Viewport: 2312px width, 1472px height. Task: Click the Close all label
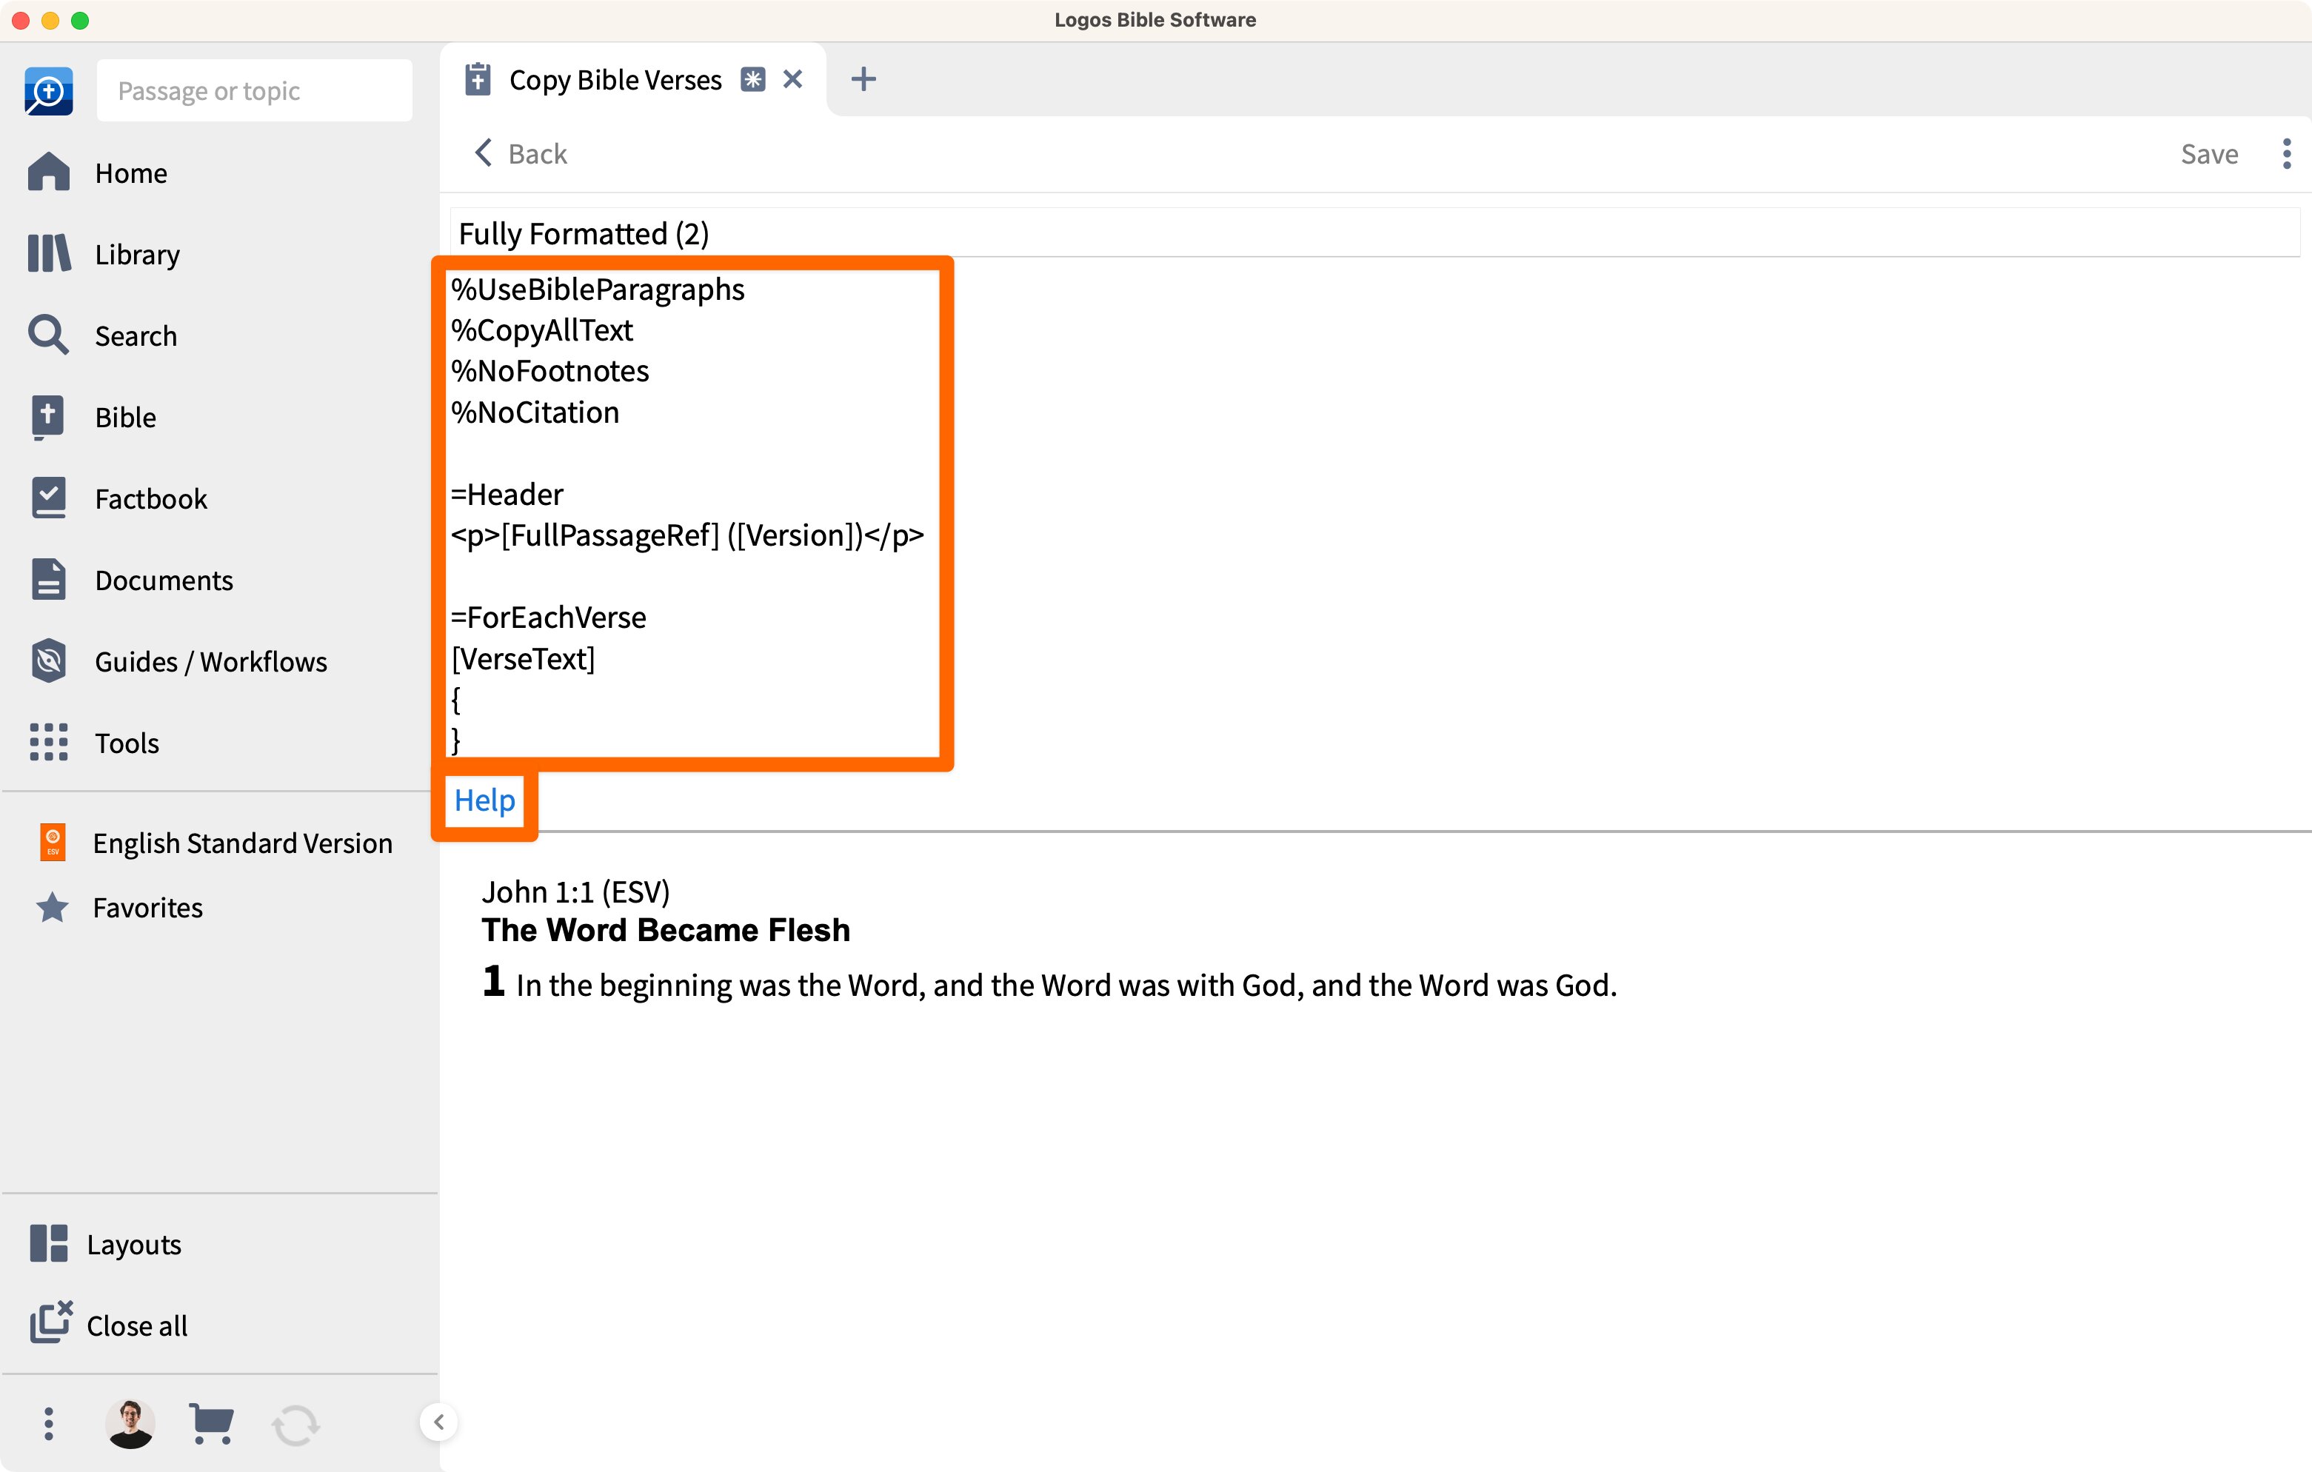(x=137, y=1326)
